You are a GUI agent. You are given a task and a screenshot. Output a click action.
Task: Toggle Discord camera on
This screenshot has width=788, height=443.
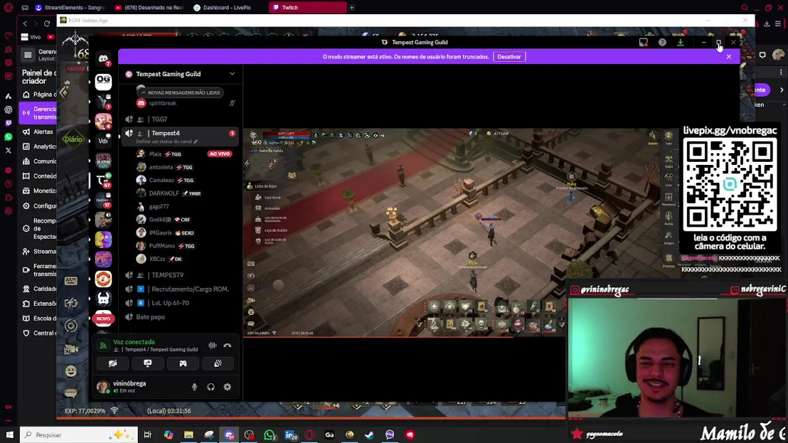click(x=113, y=364)
